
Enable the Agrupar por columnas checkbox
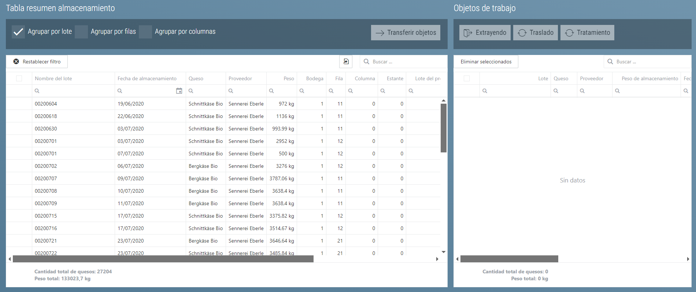(145, 32)
